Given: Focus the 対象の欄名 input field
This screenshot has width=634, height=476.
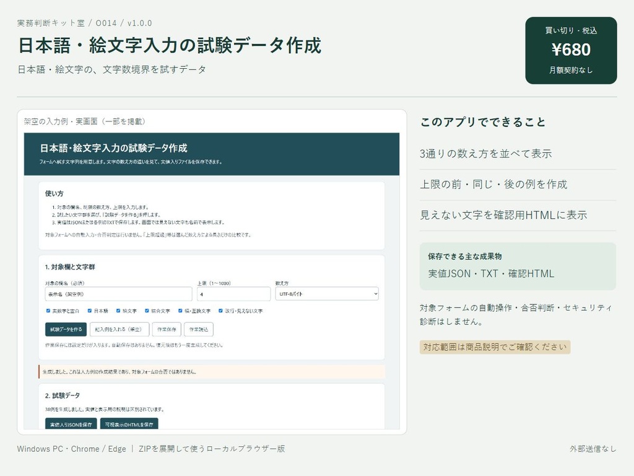Looking at the screenshot, I should point(118,294).
